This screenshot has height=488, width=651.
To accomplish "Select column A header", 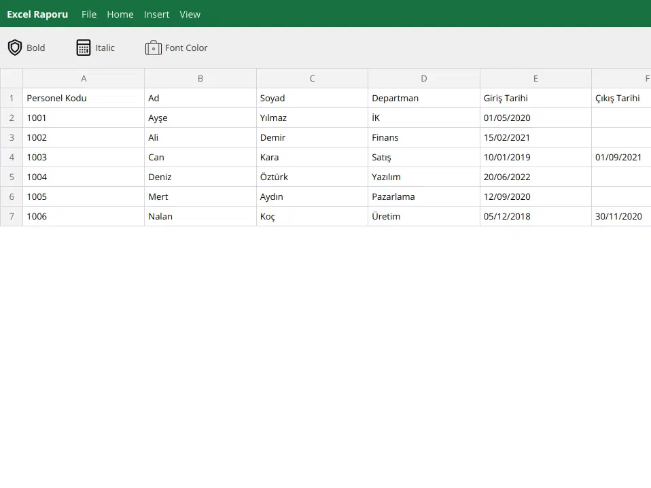I will tap(84, 78).
